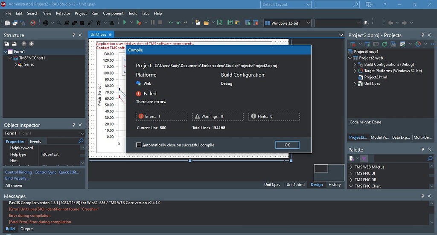Expand the TMS WEB Miletus palette category
The image size is (437, 235).
pyautogui.click(x=351, y=167)
